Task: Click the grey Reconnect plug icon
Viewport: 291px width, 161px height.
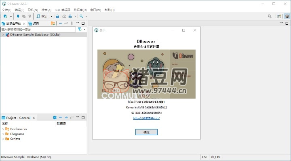Action: point(24,16)
